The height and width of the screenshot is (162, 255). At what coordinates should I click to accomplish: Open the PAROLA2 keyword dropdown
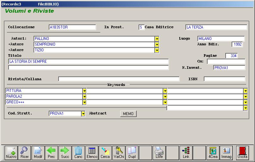tap(84, 96)
